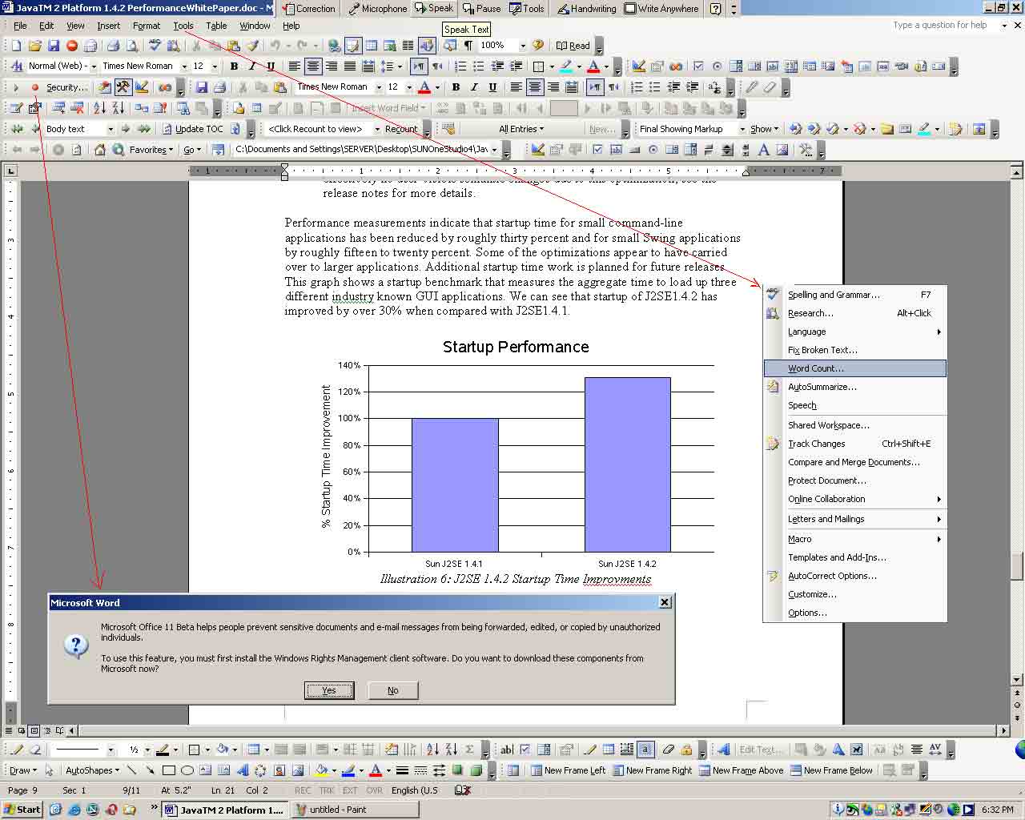
Task: Toggle Bold in Formatting toolbar
Action: [x=234, y=66]
